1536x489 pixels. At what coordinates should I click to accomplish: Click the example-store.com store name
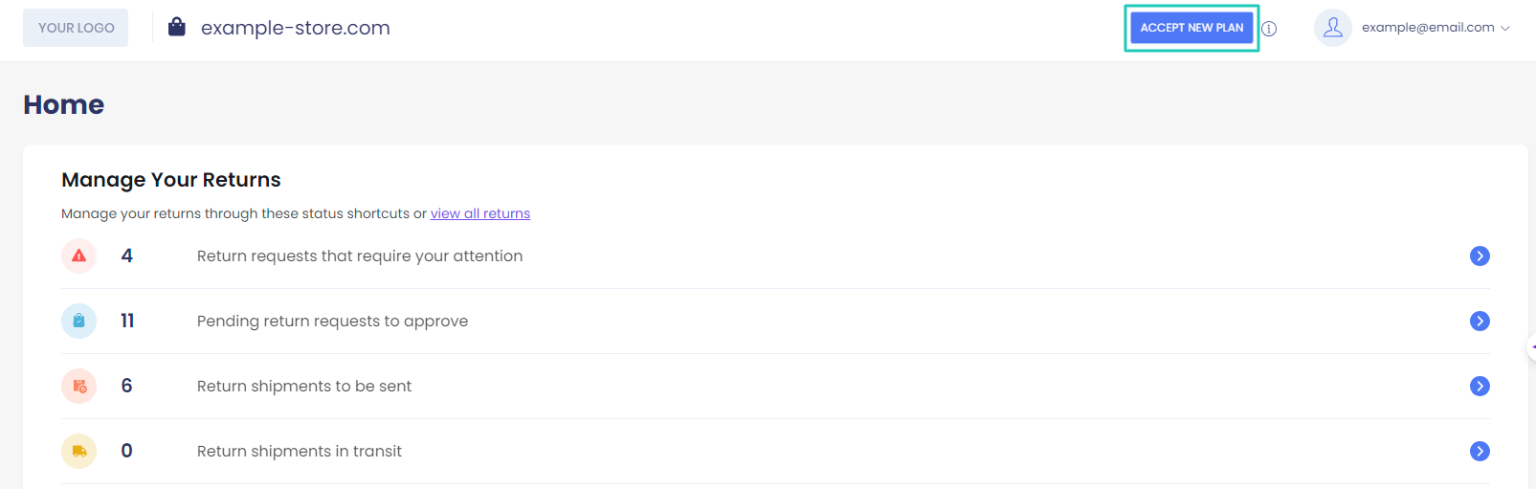[295, 28]
